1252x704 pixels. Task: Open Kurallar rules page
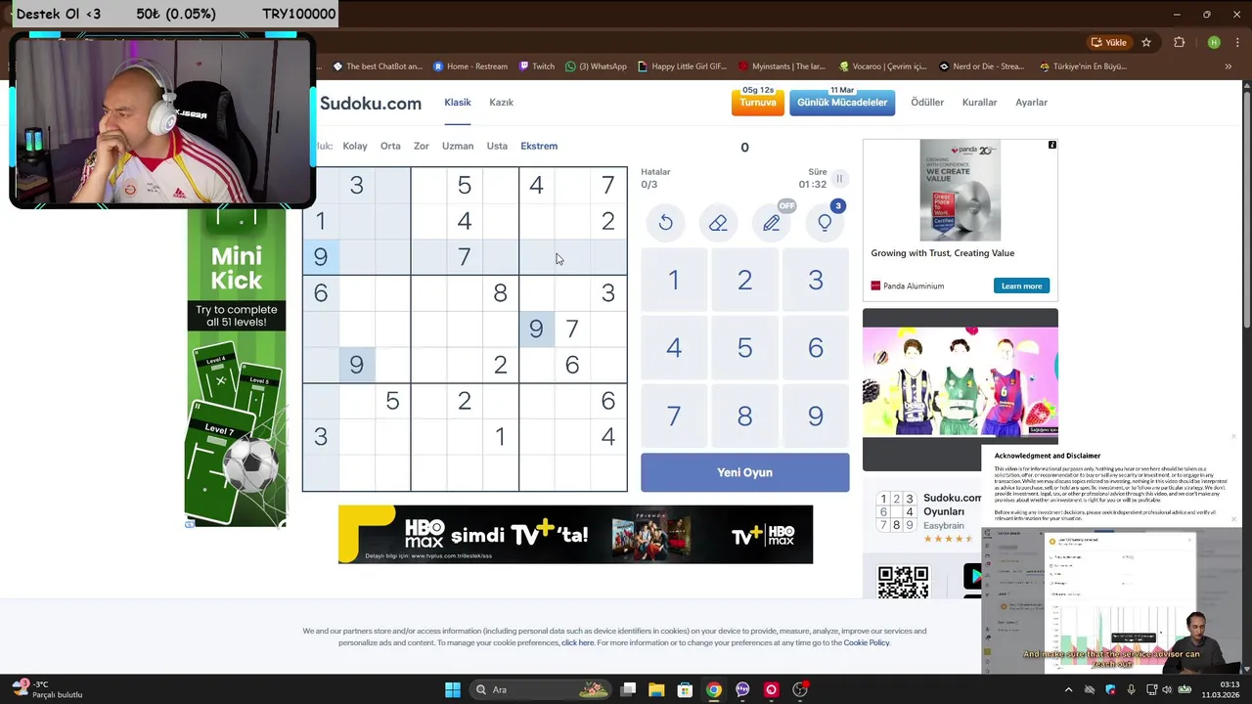(x=979, y=102)
